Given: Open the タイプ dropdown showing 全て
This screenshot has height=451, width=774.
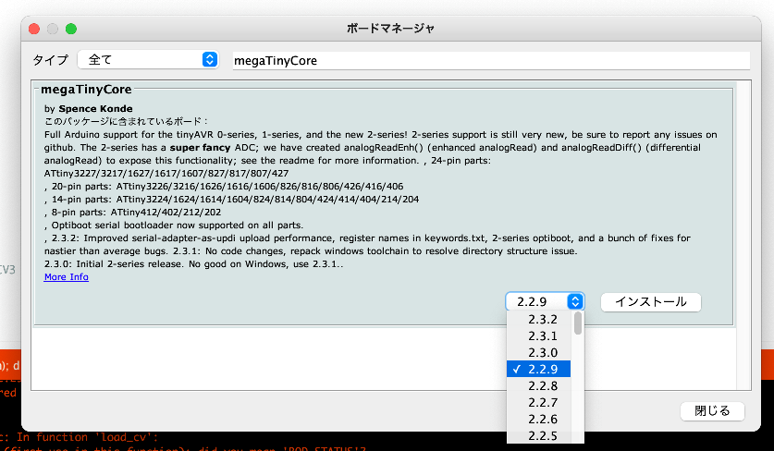Looking at the screenshot, I should point(147,60).
